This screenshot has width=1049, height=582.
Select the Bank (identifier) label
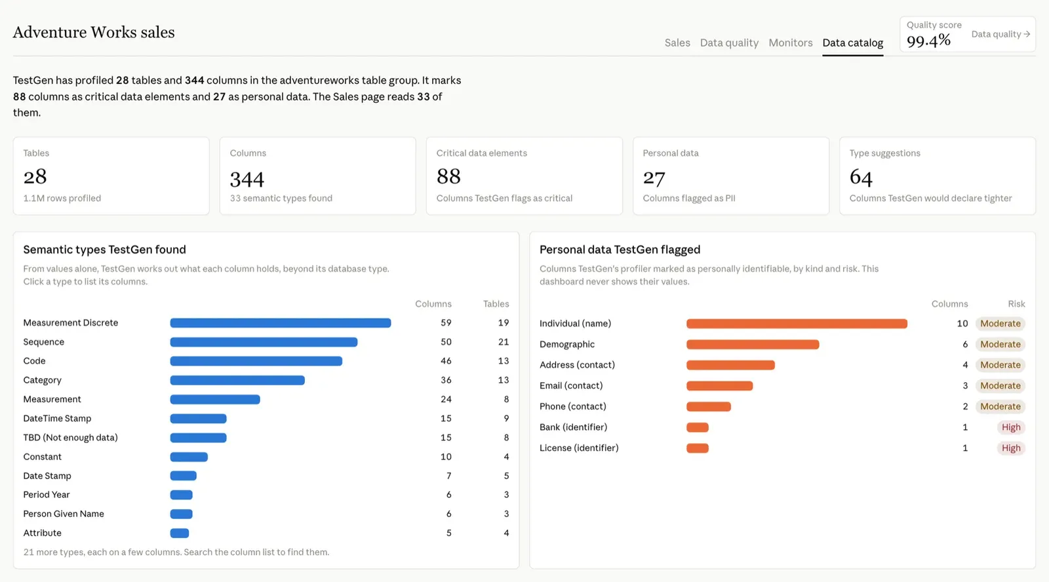click(573, 427)
